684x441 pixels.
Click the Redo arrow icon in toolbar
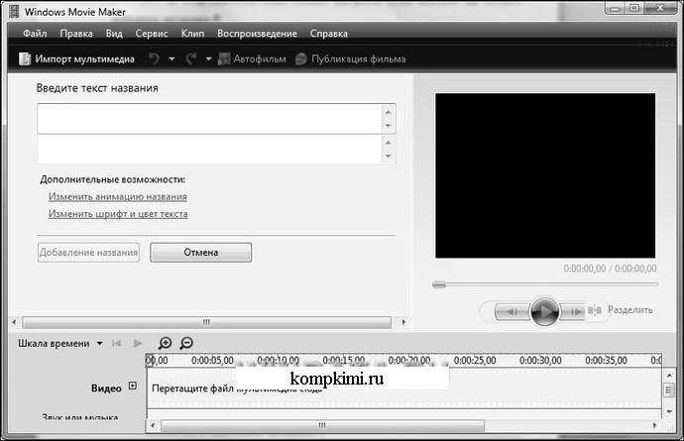pyautogui.click(x=191, y=58)
